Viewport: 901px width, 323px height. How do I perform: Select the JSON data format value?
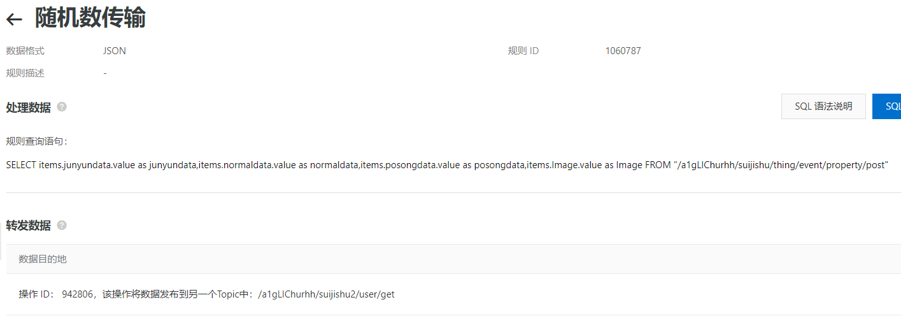(x=114, y=51)
